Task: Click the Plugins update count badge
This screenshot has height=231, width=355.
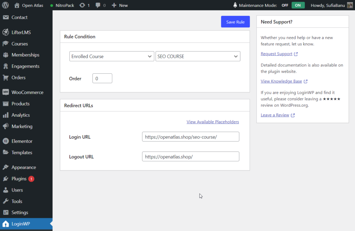Action: tap(31, 179)
